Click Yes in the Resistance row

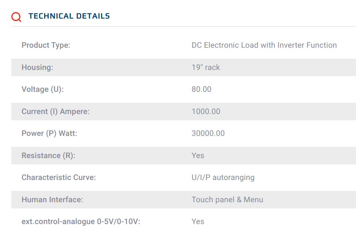[x=198, y=155]
